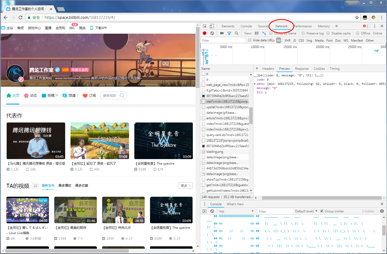Close the DevTools panel
387x254 pixels.
tap(382, 26)
